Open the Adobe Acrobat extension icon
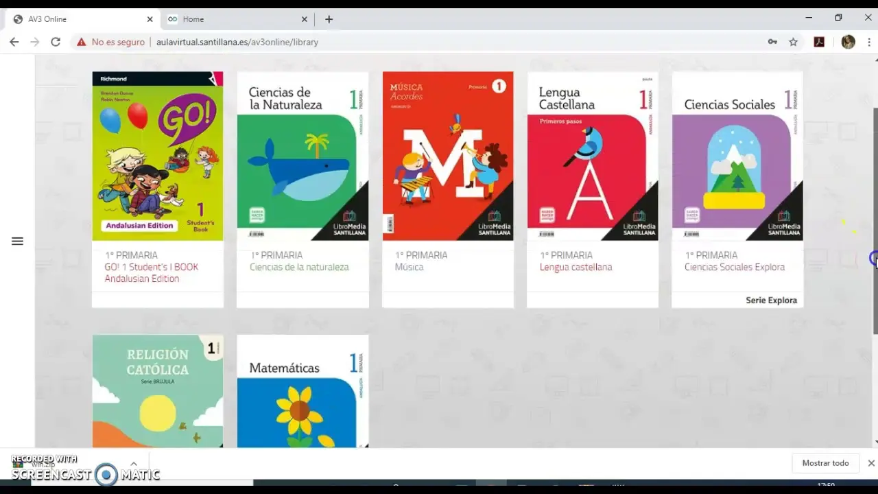 point(819,42)
